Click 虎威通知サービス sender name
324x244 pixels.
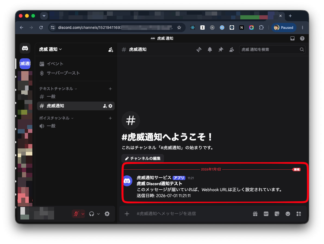[154, 178]
